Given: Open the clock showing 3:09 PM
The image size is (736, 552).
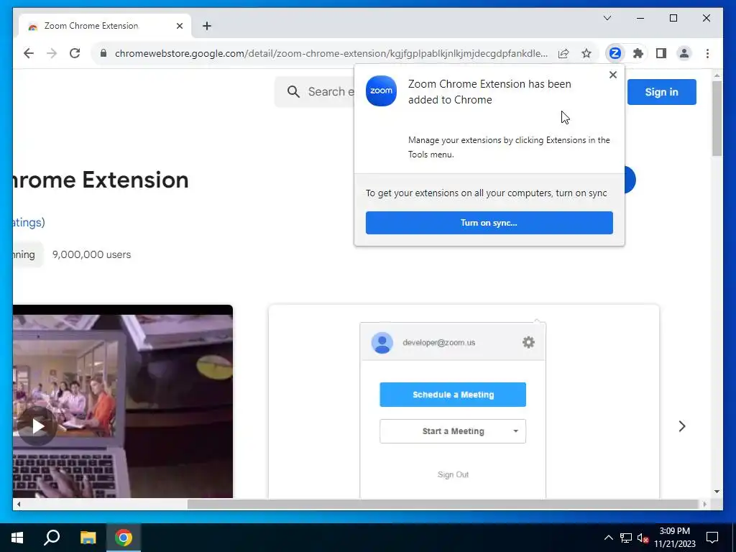Looking at the screenshot, I should 674,538.
